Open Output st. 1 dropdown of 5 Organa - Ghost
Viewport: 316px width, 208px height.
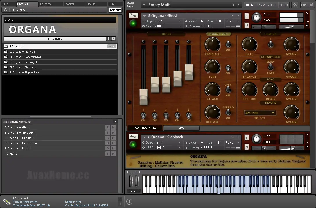tap(161, 21)
